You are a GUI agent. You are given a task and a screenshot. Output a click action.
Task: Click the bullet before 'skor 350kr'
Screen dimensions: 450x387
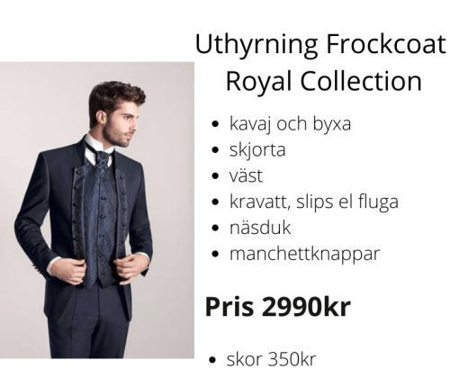click(x=212, y=359)
